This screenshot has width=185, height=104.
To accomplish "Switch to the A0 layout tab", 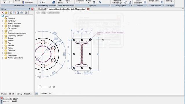I will pos(50,94).
